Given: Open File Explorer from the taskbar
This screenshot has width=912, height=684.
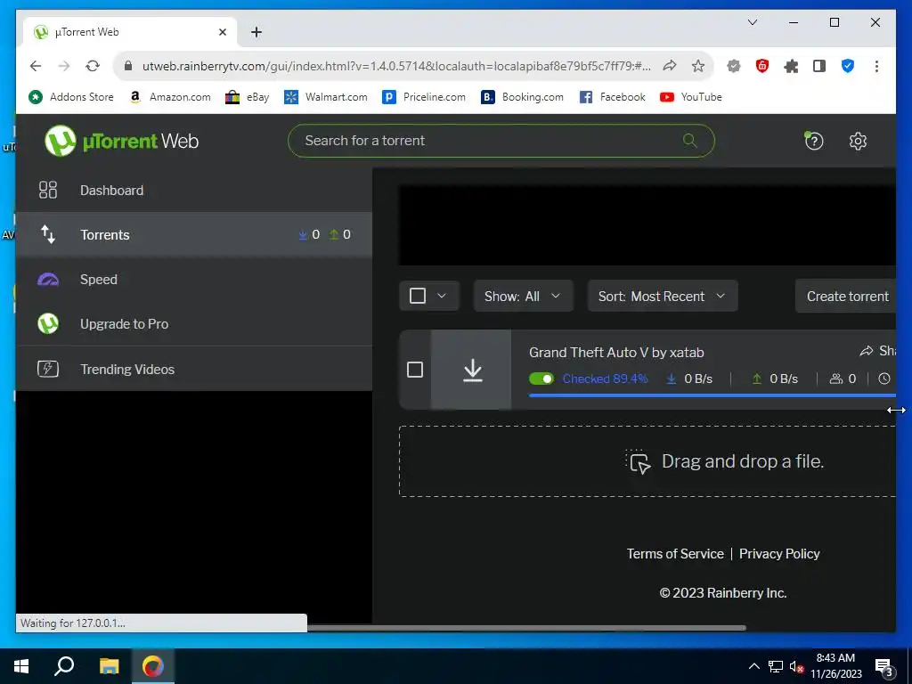Looking at the screenshot, I should click(109, 666).
